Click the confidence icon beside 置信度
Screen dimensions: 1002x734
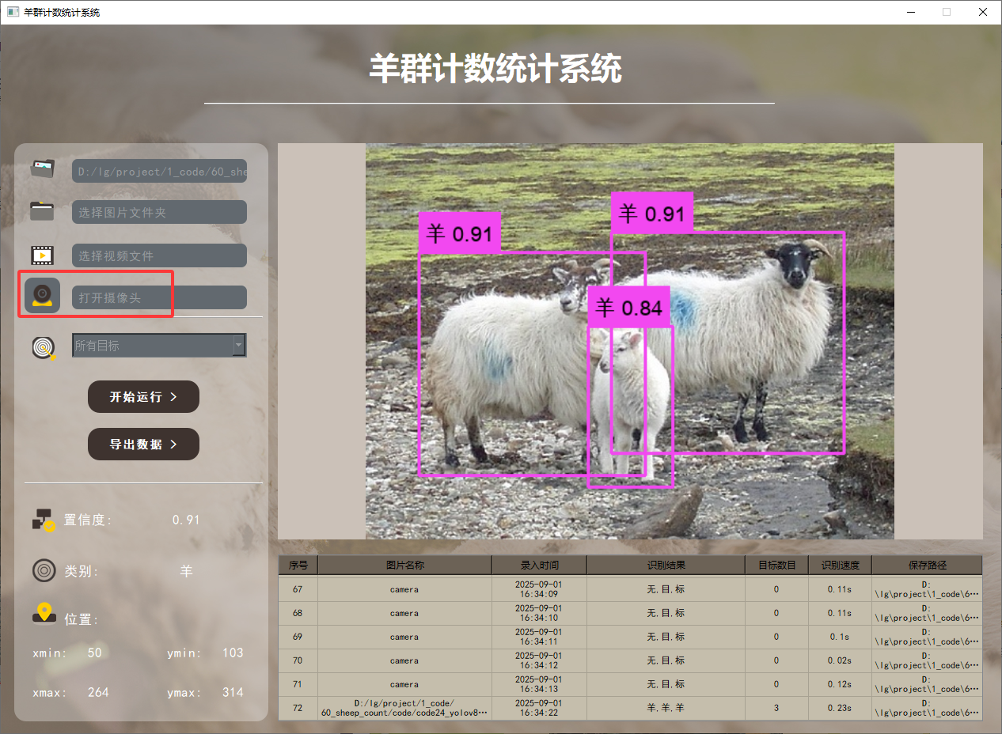coord(44,520)
